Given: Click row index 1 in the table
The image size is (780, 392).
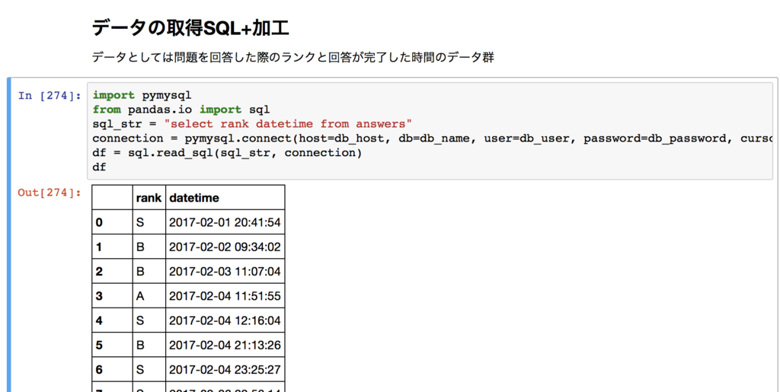Looking at the screenshot, I should tap(112, 247).
